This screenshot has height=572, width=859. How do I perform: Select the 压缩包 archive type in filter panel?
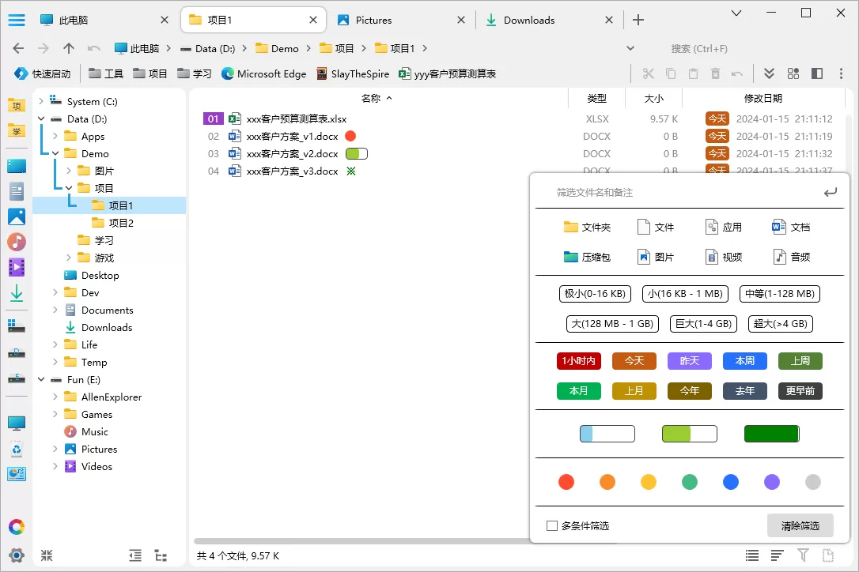click(x=587, y=256)
